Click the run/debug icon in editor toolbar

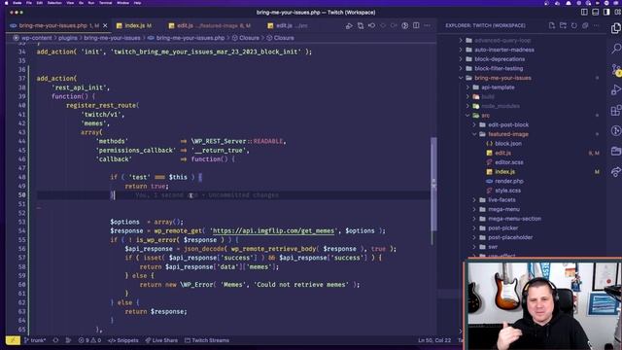[x=349, y=26]
